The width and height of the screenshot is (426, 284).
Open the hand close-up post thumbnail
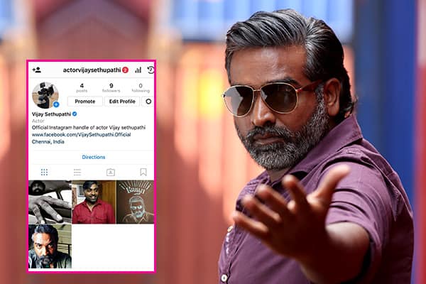[50, 202]
